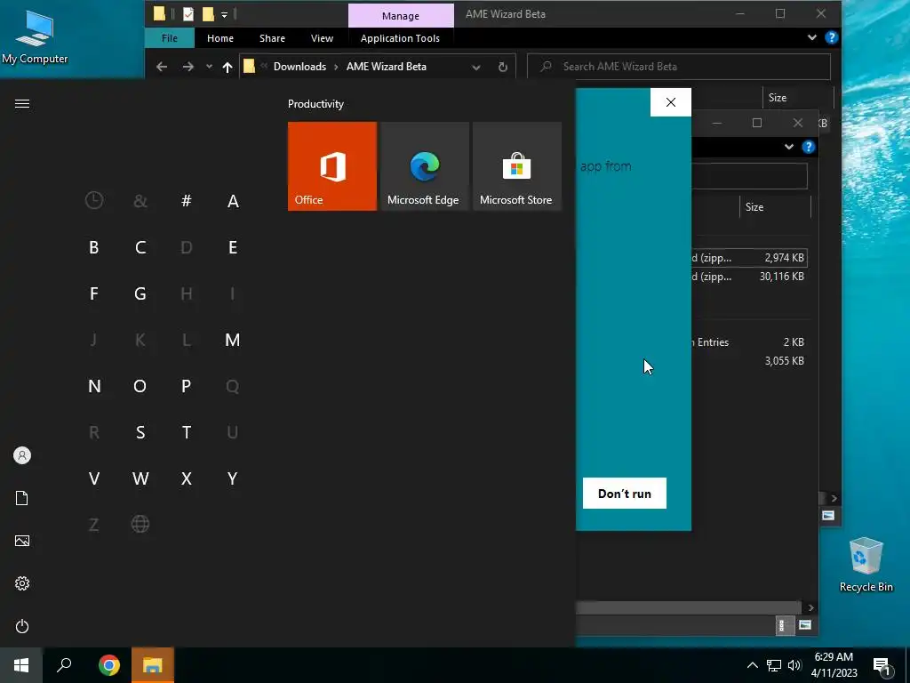The width and height of the screenshot is (910, 683).
Task: Jump to letter A apps
Action: coord(233,201)
